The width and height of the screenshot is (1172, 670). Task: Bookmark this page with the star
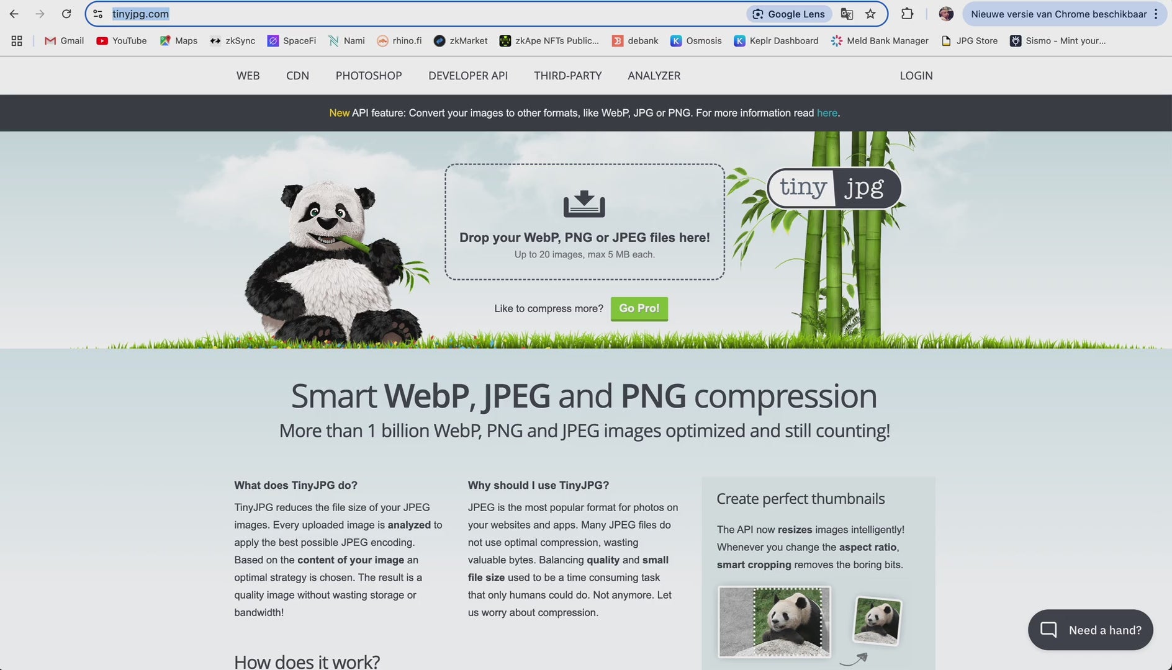870,14
